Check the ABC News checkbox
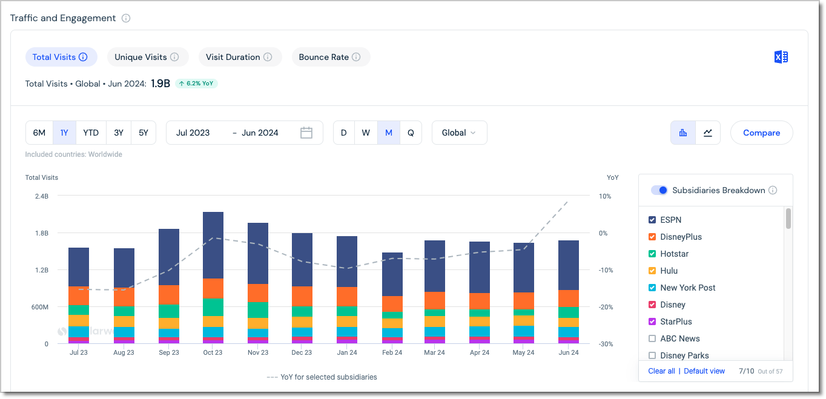Viewport: 826px width, 399px height. (x=652, y=338)
